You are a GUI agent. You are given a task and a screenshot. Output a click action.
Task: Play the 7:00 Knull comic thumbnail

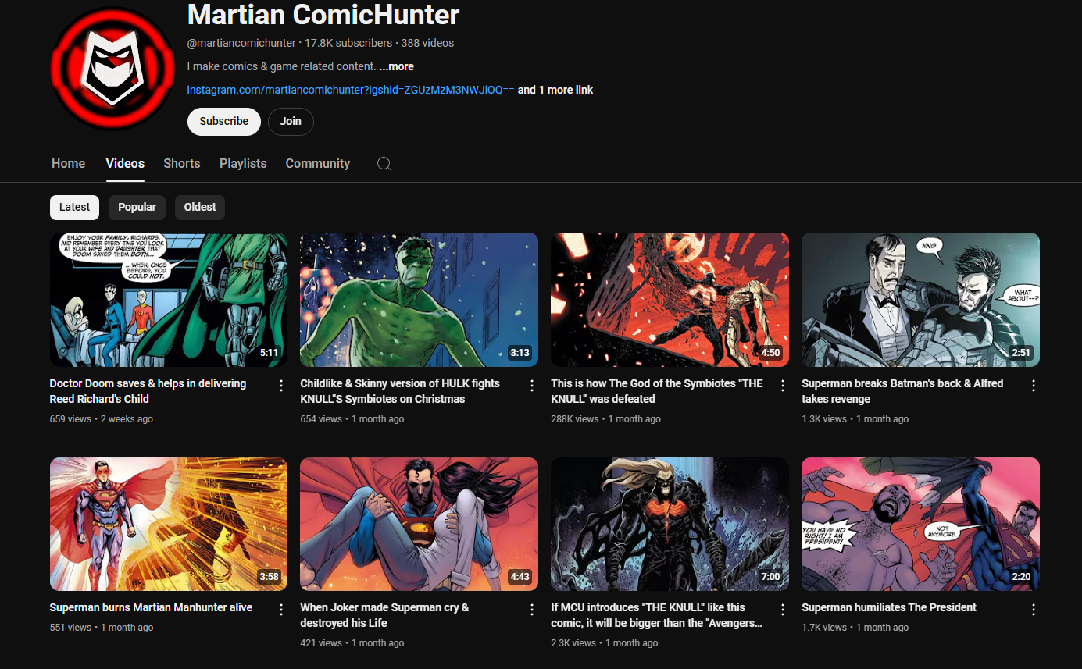coord(670,524)
